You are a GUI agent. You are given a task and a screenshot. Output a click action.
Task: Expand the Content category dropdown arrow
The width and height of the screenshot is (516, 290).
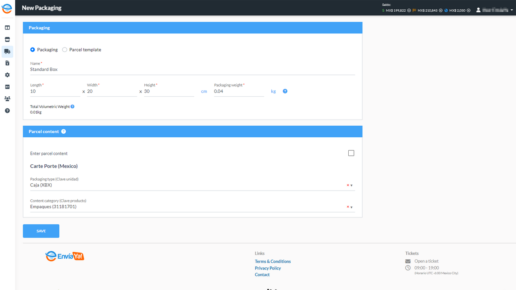click(352, 207)
